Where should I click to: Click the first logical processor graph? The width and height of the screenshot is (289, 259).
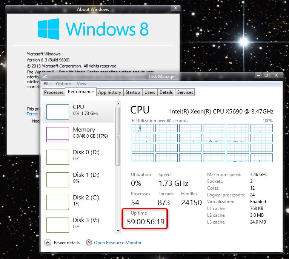(143, 128)
